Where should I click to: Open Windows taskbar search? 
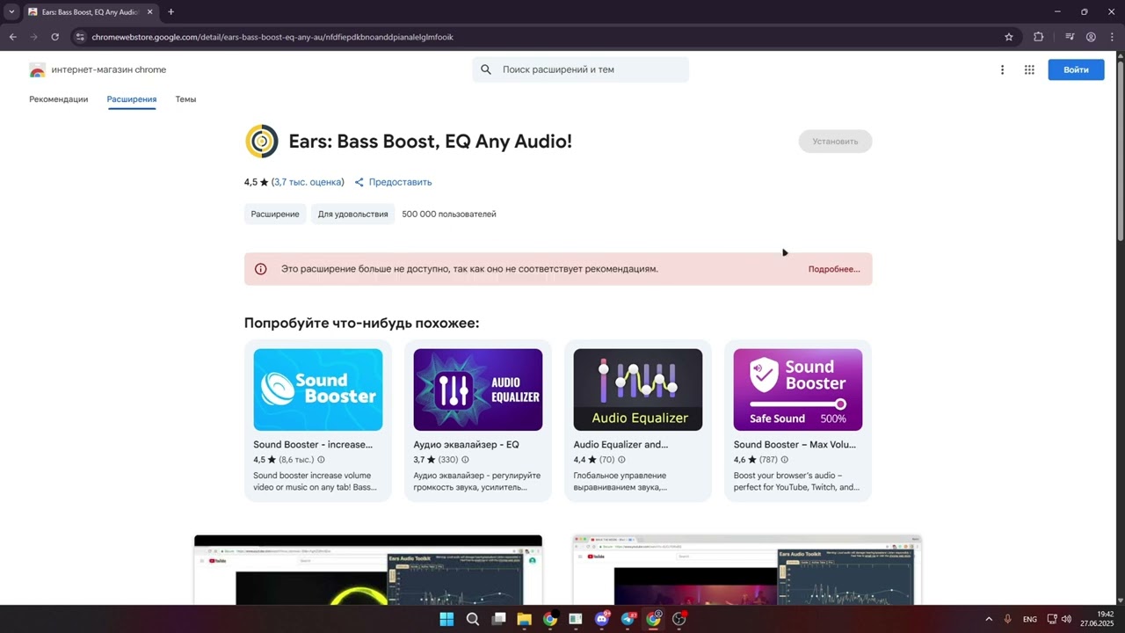(472, 619)
